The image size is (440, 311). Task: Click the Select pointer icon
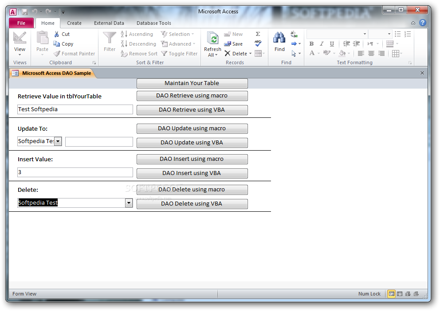pyautogui.click(x=294, y=53)
